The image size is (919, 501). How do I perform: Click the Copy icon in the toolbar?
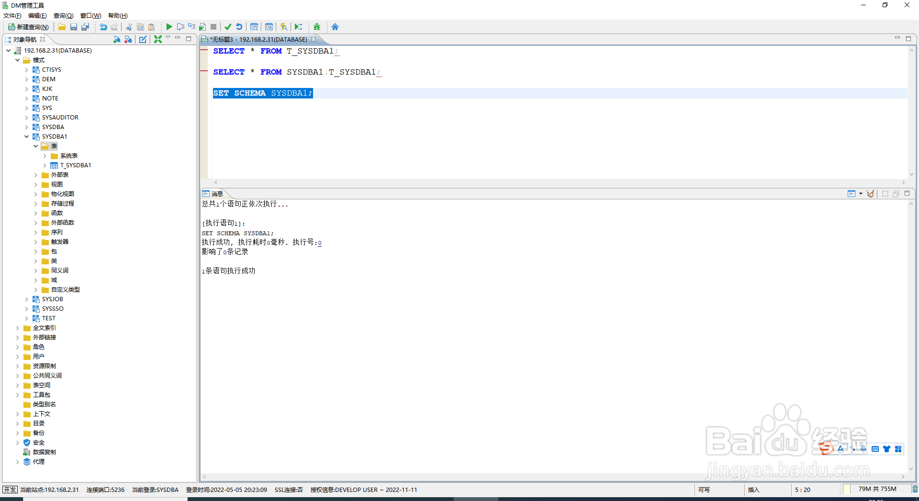pyautogui.click(x=140, y=27)
